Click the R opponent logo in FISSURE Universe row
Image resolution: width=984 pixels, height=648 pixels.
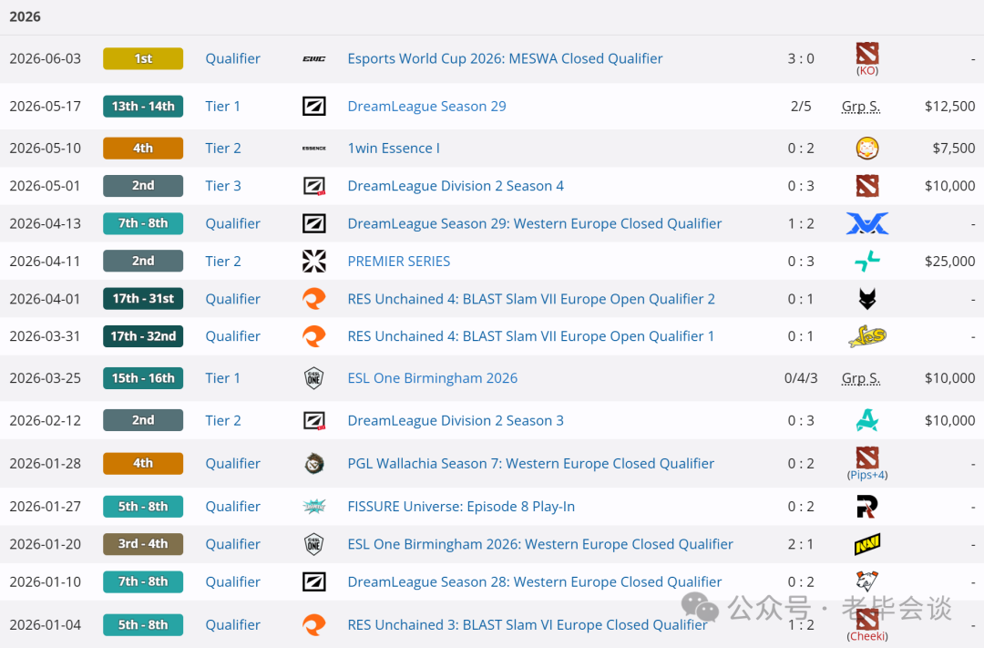pyautogui.click(x=867, y=506)
